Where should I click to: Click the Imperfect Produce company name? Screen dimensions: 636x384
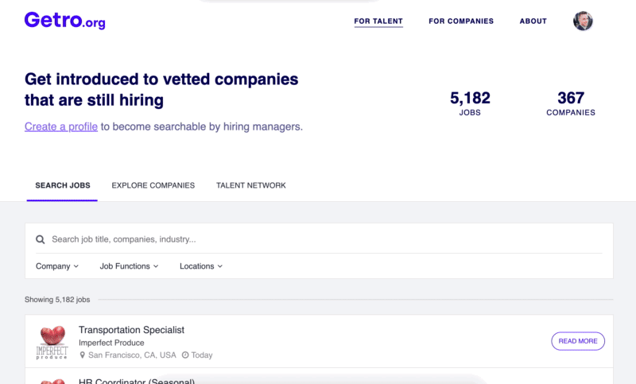click(x=111, y=343)
